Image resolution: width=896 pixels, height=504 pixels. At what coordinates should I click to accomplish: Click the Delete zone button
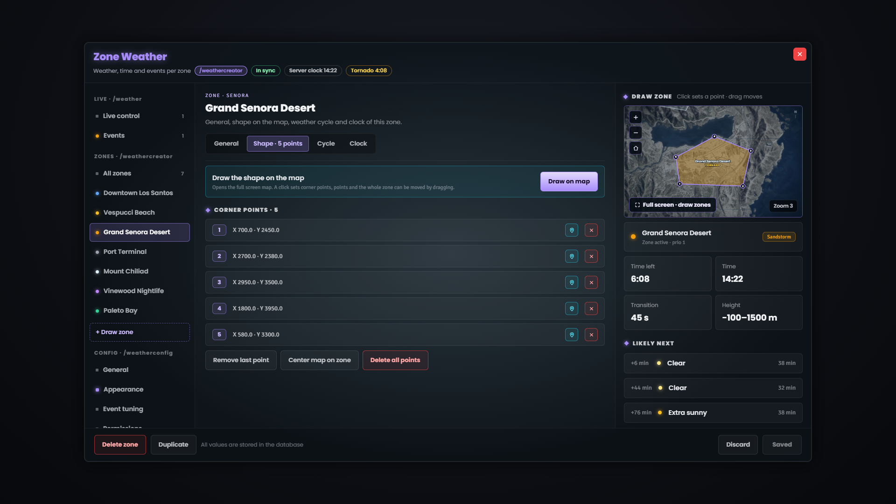pyautogui.click(x=120, y=445)
